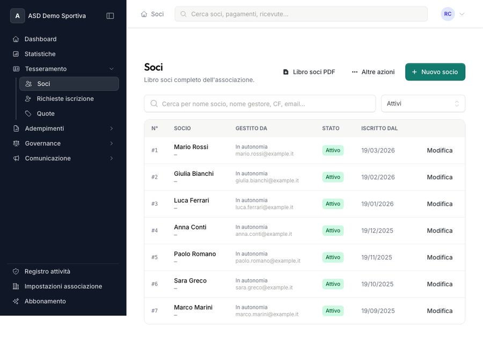Toggle the sidebar collapse icon
This screenshot has height=356, width=483.
point(110,16)
